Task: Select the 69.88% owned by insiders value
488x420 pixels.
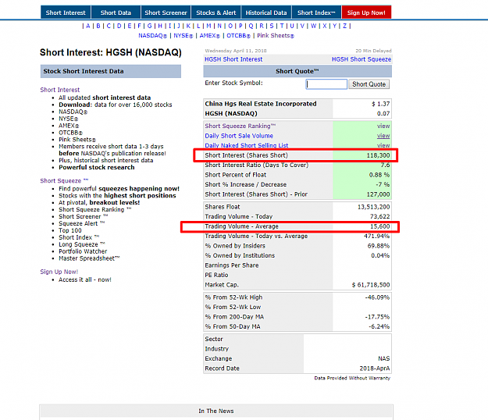Action: (x=379, y=246)
